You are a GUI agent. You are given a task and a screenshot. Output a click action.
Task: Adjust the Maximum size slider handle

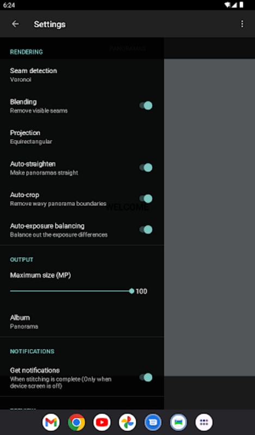[132, 291]
